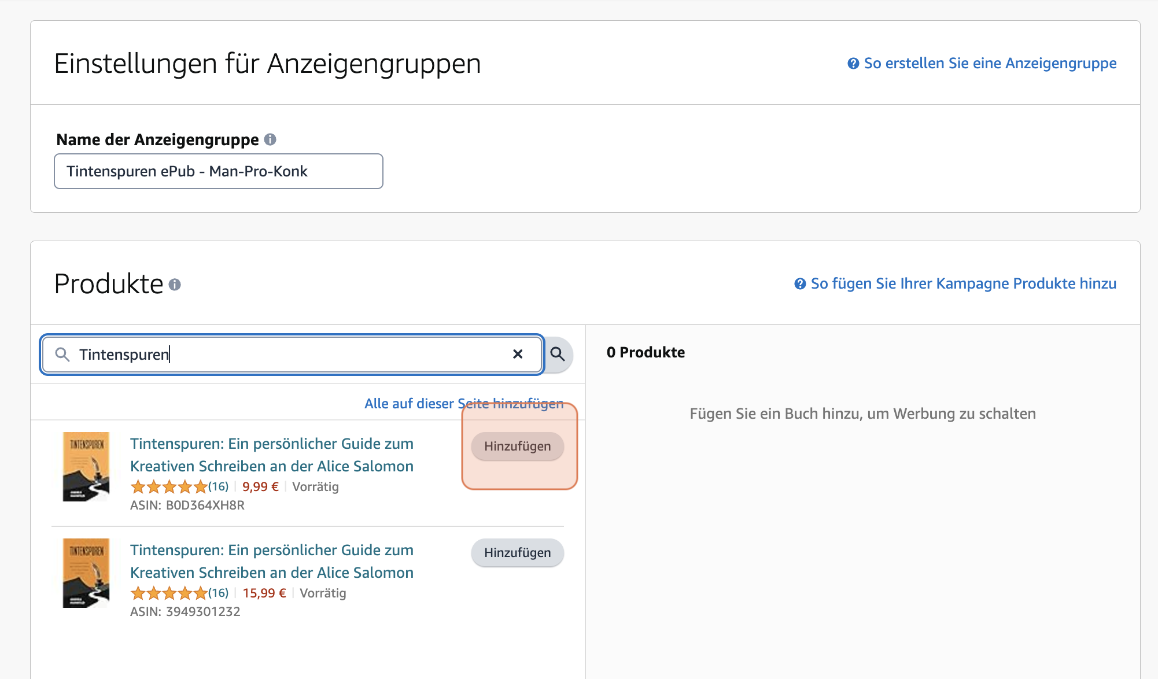Open So fügen Sie Ihrer Kampagne Produkte hinzu
Image resolution: width=1158 pixels, height=679 pixels.
pyautogui.click(x=962, y=283)
